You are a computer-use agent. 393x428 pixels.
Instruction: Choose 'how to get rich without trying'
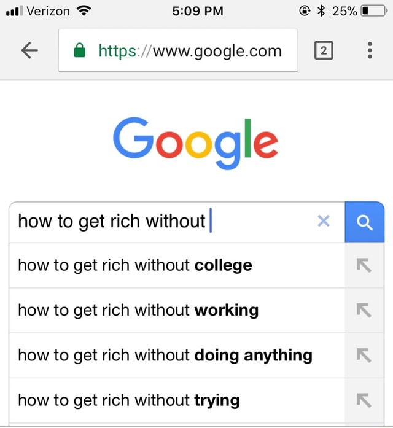[129, 401]
